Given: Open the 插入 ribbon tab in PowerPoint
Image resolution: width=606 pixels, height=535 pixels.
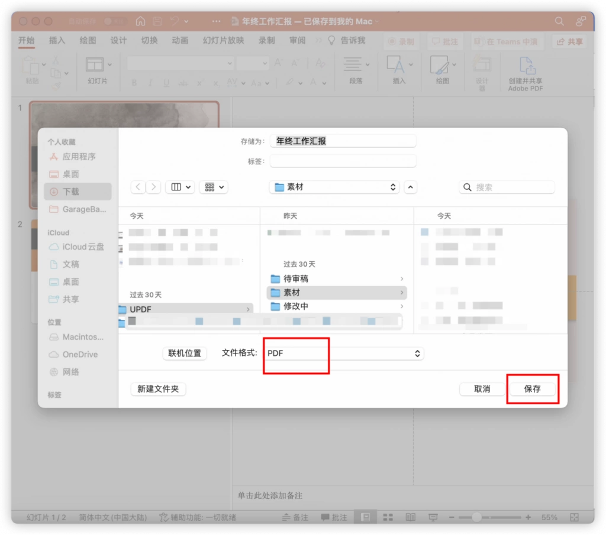Looking at the screenshot, I should click(x=57, y=41).
